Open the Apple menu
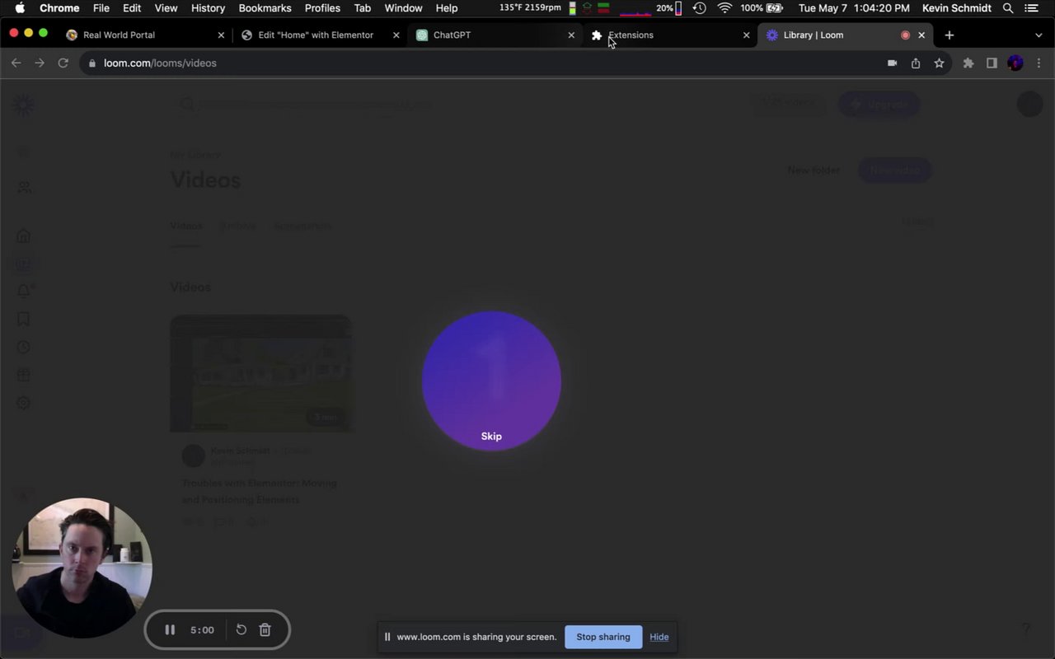Viewport: 1055px width, 659px height. (x=20, y=8)
